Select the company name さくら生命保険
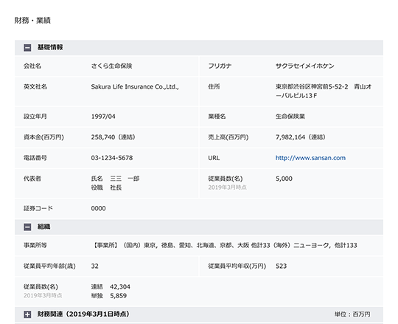This screenshot has width=398, height=324. click(x=111, y=66)
